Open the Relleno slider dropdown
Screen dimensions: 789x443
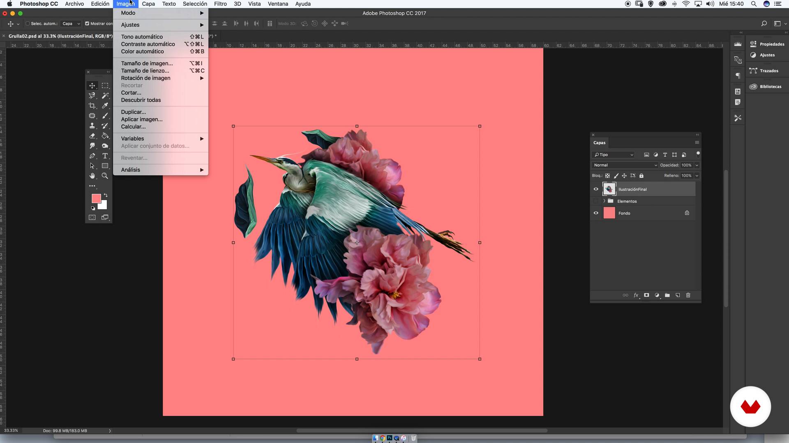pos(697,176)
